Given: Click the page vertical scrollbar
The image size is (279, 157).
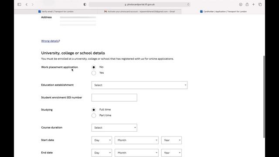Looking at the screenshot, I should point(264,97).
